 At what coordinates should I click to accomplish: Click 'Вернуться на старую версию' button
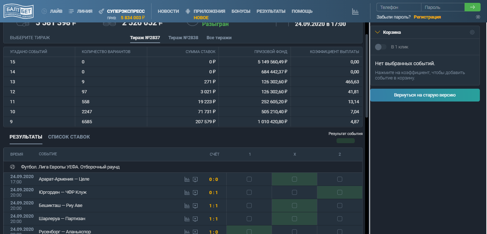(425, 95)
